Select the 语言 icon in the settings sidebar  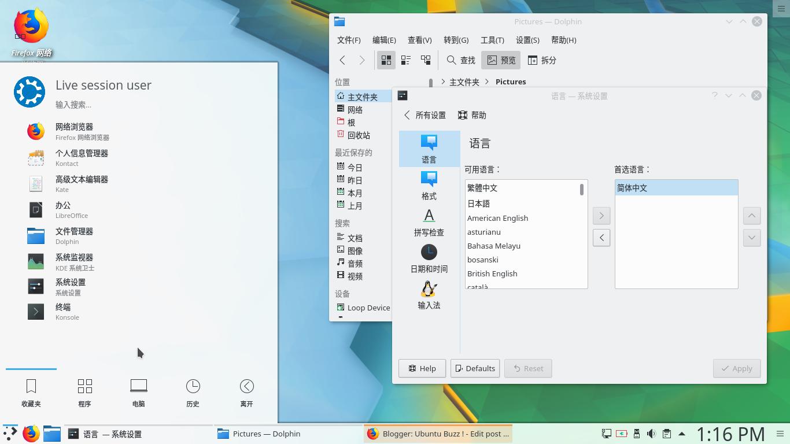click(429, 149)
